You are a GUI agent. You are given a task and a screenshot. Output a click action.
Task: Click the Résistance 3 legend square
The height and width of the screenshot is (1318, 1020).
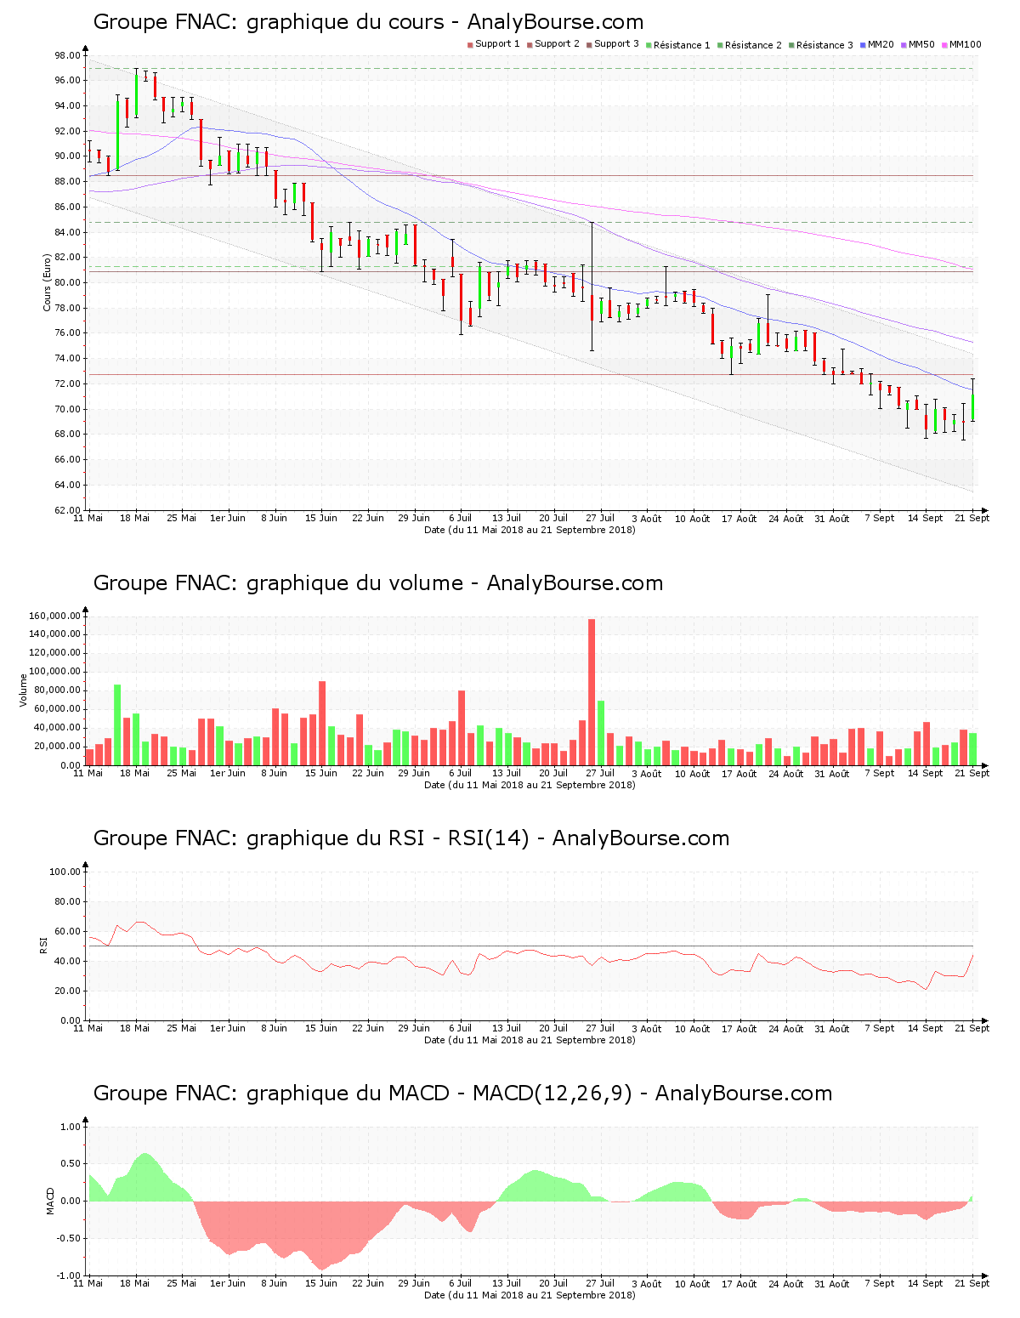(791, 45)
